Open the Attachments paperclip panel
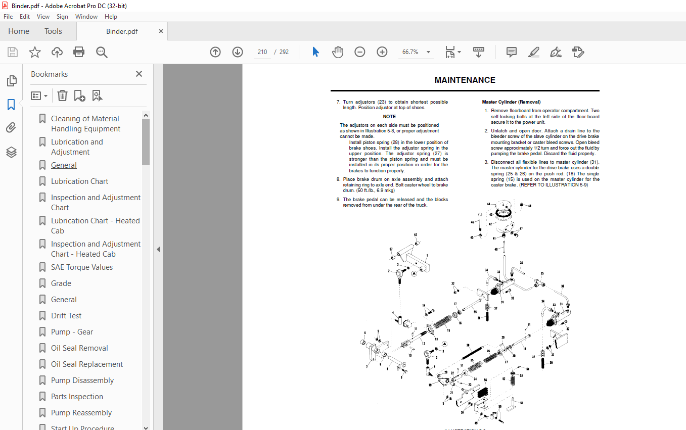The height and width of the screenshot is (430, 686). (11, 128)
